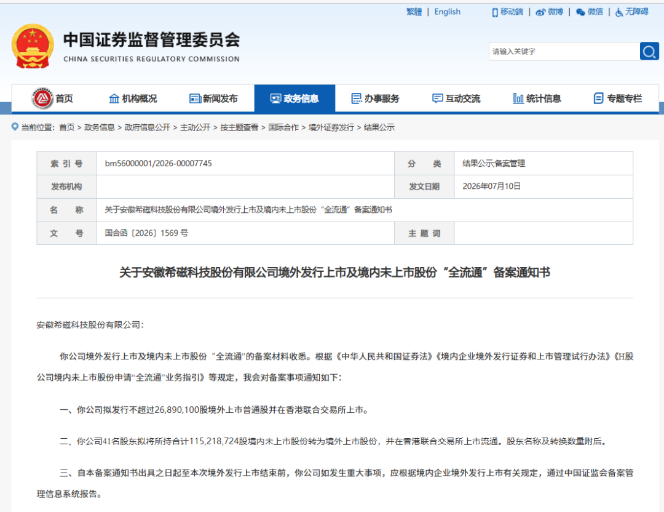This screenshot has height=512, width=664.
Task: Click paragraph two mentioning 115,218,724股
Action: tap(333, 441)
